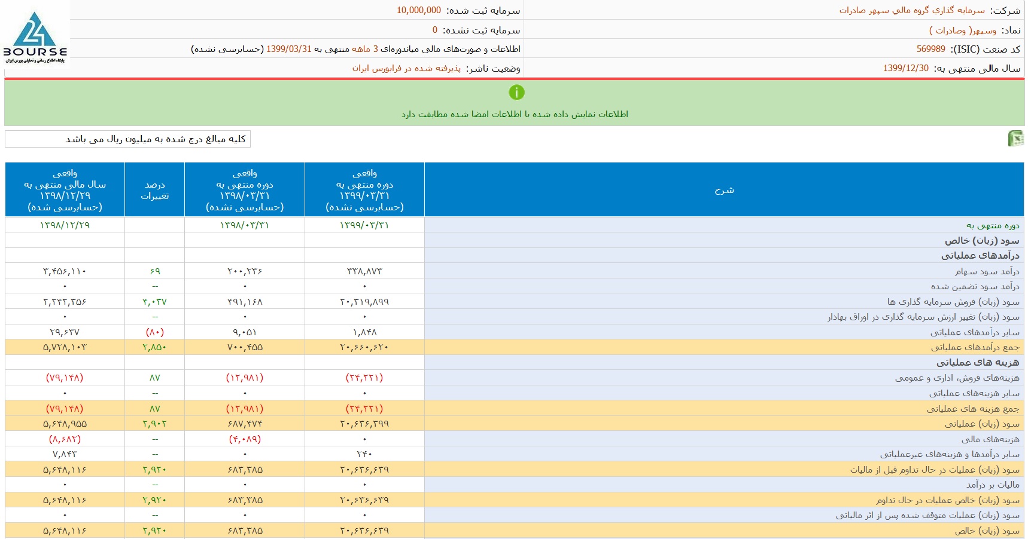
Task: Open company name link سرمايه گذاري گروه مالي سپهر صادرات
Action: (911, 10)
